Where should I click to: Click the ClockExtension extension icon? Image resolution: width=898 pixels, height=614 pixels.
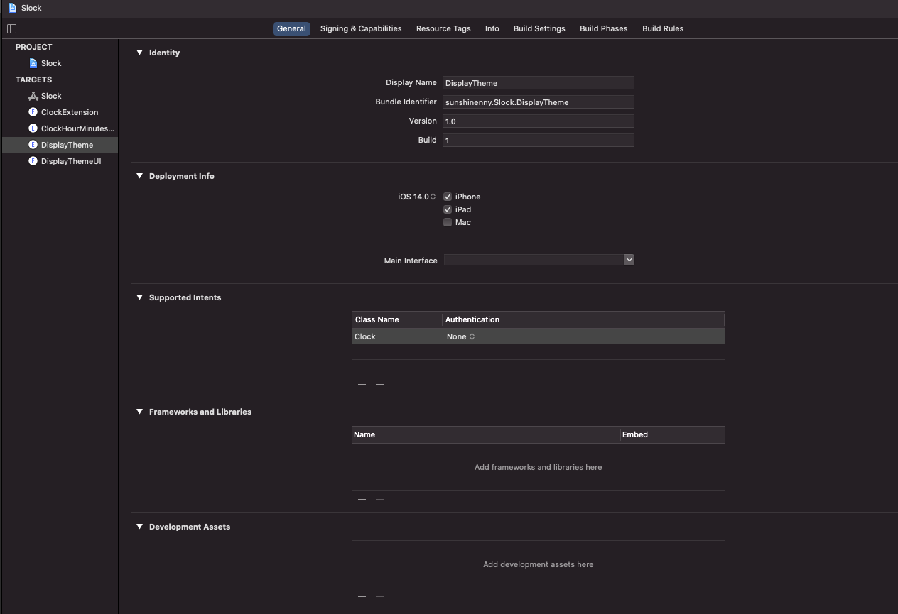click(x=33, y=112)
